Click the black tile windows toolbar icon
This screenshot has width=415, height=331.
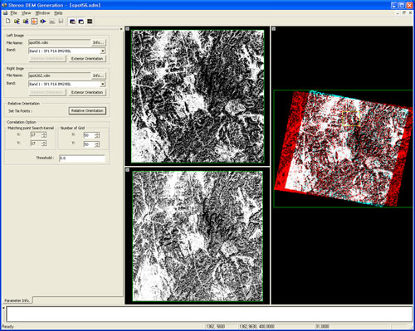(x=90, y=22)
